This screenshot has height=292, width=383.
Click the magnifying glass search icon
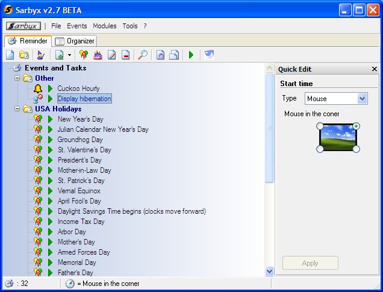tap(143, 55)
